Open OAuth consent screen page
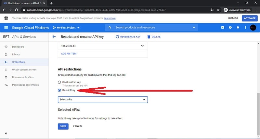 pos(24,69)
